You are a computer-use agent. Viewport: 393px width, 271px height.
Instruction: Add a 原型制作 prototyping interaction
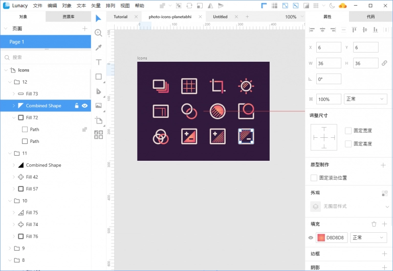tap(383, 165)
